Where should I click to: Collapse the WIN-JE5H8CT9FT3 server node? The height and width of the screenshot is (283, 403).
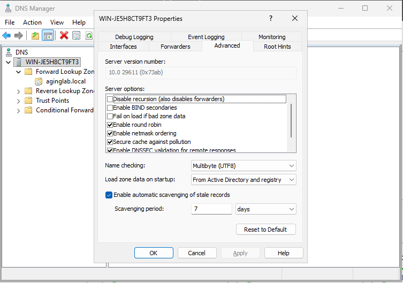coord(9,62)
